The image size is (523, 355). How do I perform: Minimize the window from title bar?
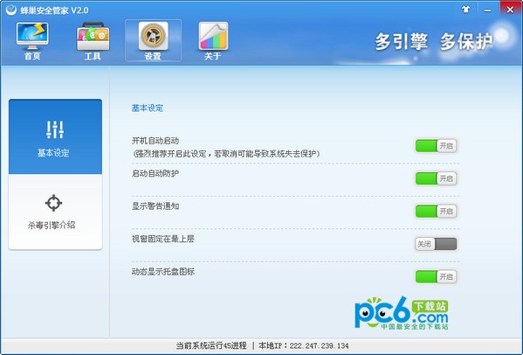pos(487,10)
